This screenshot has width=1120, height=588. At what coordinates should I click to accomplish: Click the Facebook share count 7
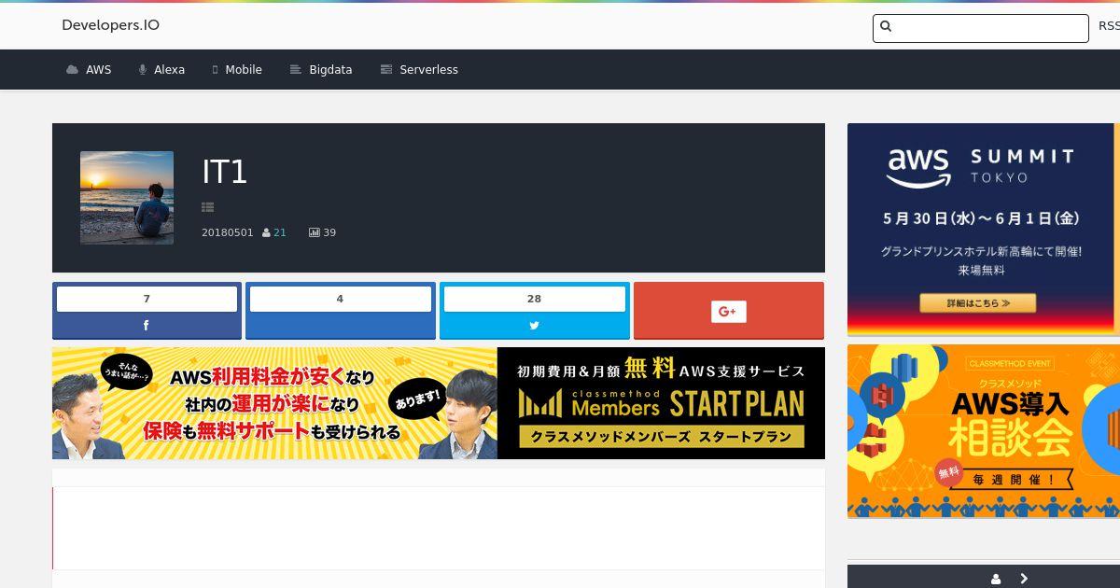(147, 299)
